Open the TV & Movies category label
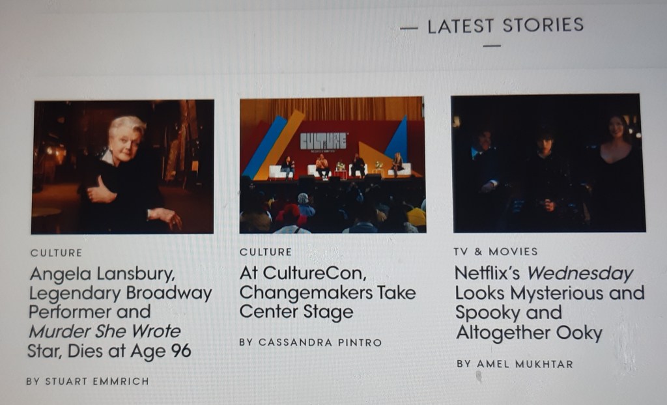 click(496, 251)
